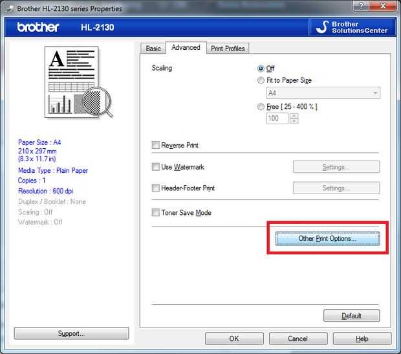
Task: Close the Properties dialog window
Action: pyautogui.click(x=383, y=6)
